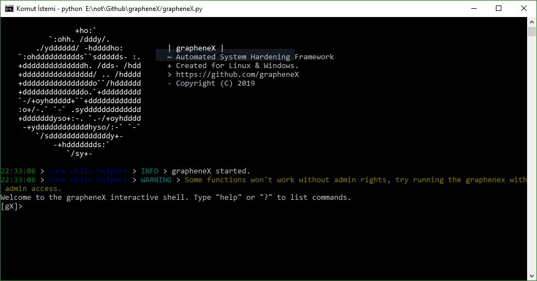Screen dimensions: 537x281
Task: Click the "Welcome to the grapheneX interactive shell" line
Action: click(x=176, y=198)
